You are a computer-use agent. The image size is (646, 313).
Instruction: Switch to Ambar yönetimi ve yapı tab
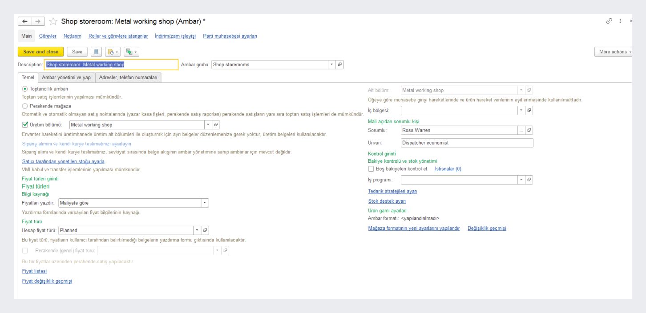point(66,77)
